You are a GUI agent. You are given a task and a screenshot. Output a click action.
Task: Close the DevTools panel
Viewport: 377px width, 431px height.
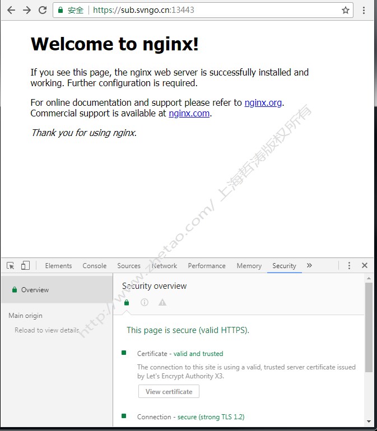[365, 266]
